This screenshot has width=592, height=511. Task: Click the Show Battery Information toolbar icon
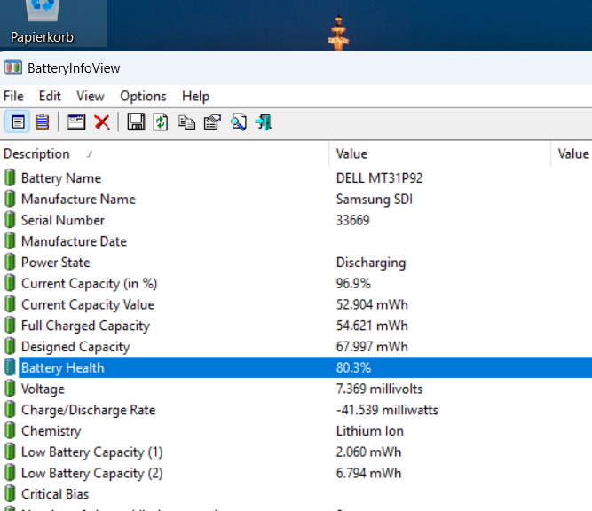pos(18,122)
